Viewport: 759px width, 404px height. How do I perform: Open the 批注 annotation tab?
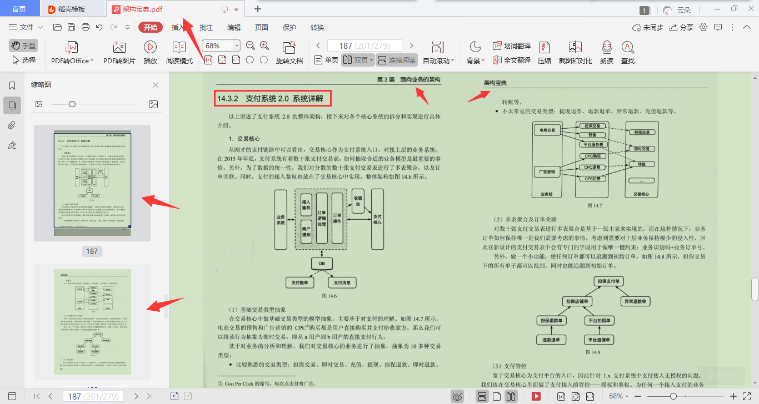click(x=206, y=27)
